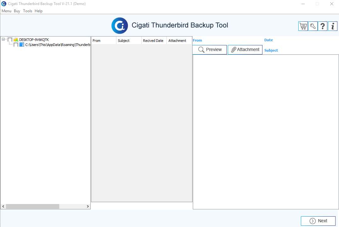Sort by the Subject column header
The height and width of the screenshot is (227, 339).
pyautogui.click(x=129, y=41)
